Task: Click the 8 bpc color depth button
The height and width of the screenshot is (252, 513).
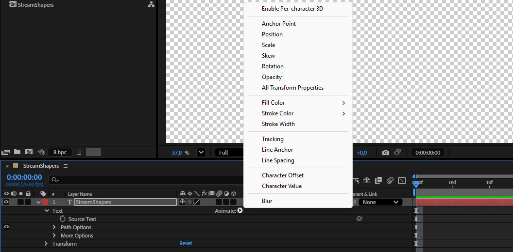Action: [60, 152]
